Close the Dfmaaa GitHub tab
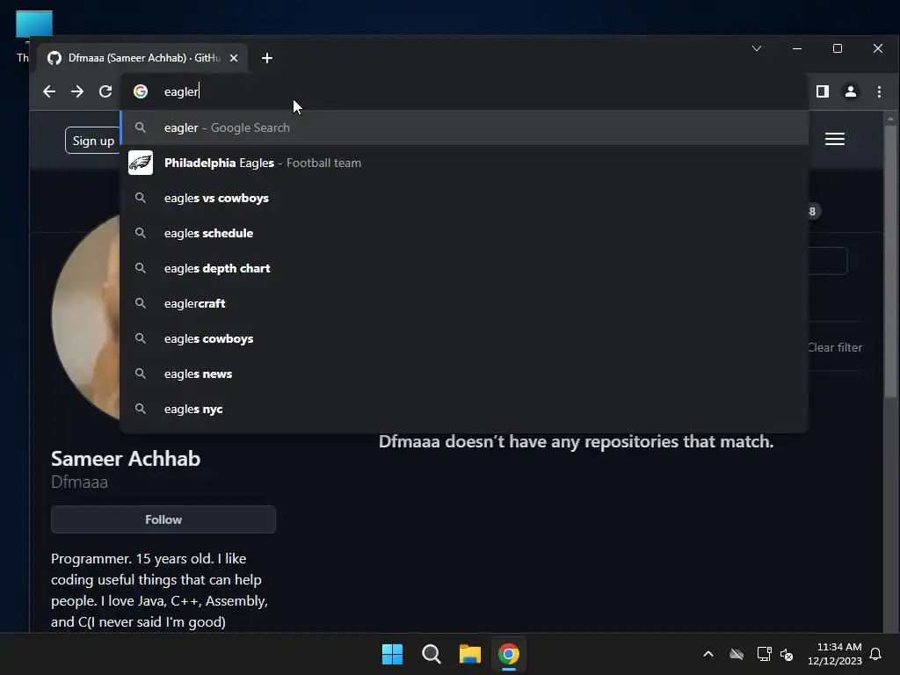900x675 pixels. click(x=234, y=58)
